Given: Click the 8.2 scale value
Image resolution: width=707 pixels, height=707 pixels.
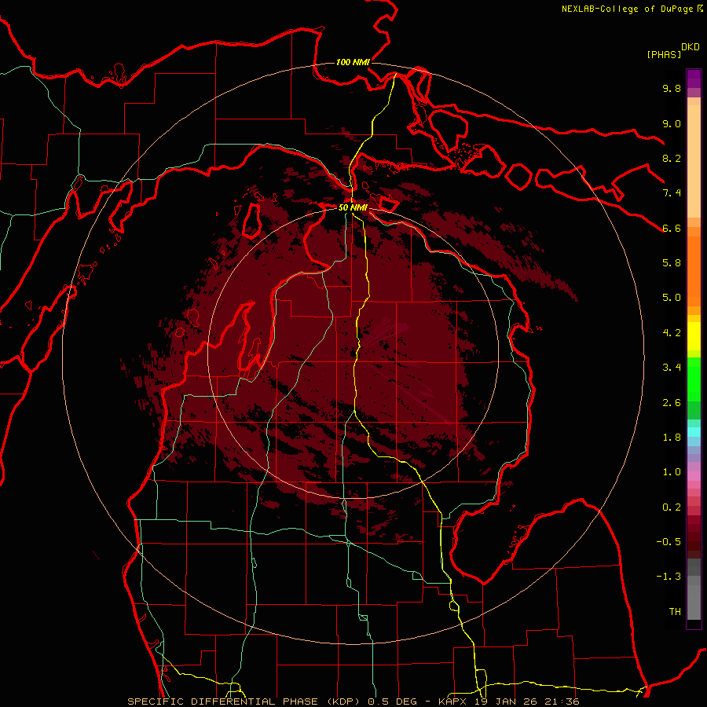Looking at the screenshot, I should click(672, 158).
